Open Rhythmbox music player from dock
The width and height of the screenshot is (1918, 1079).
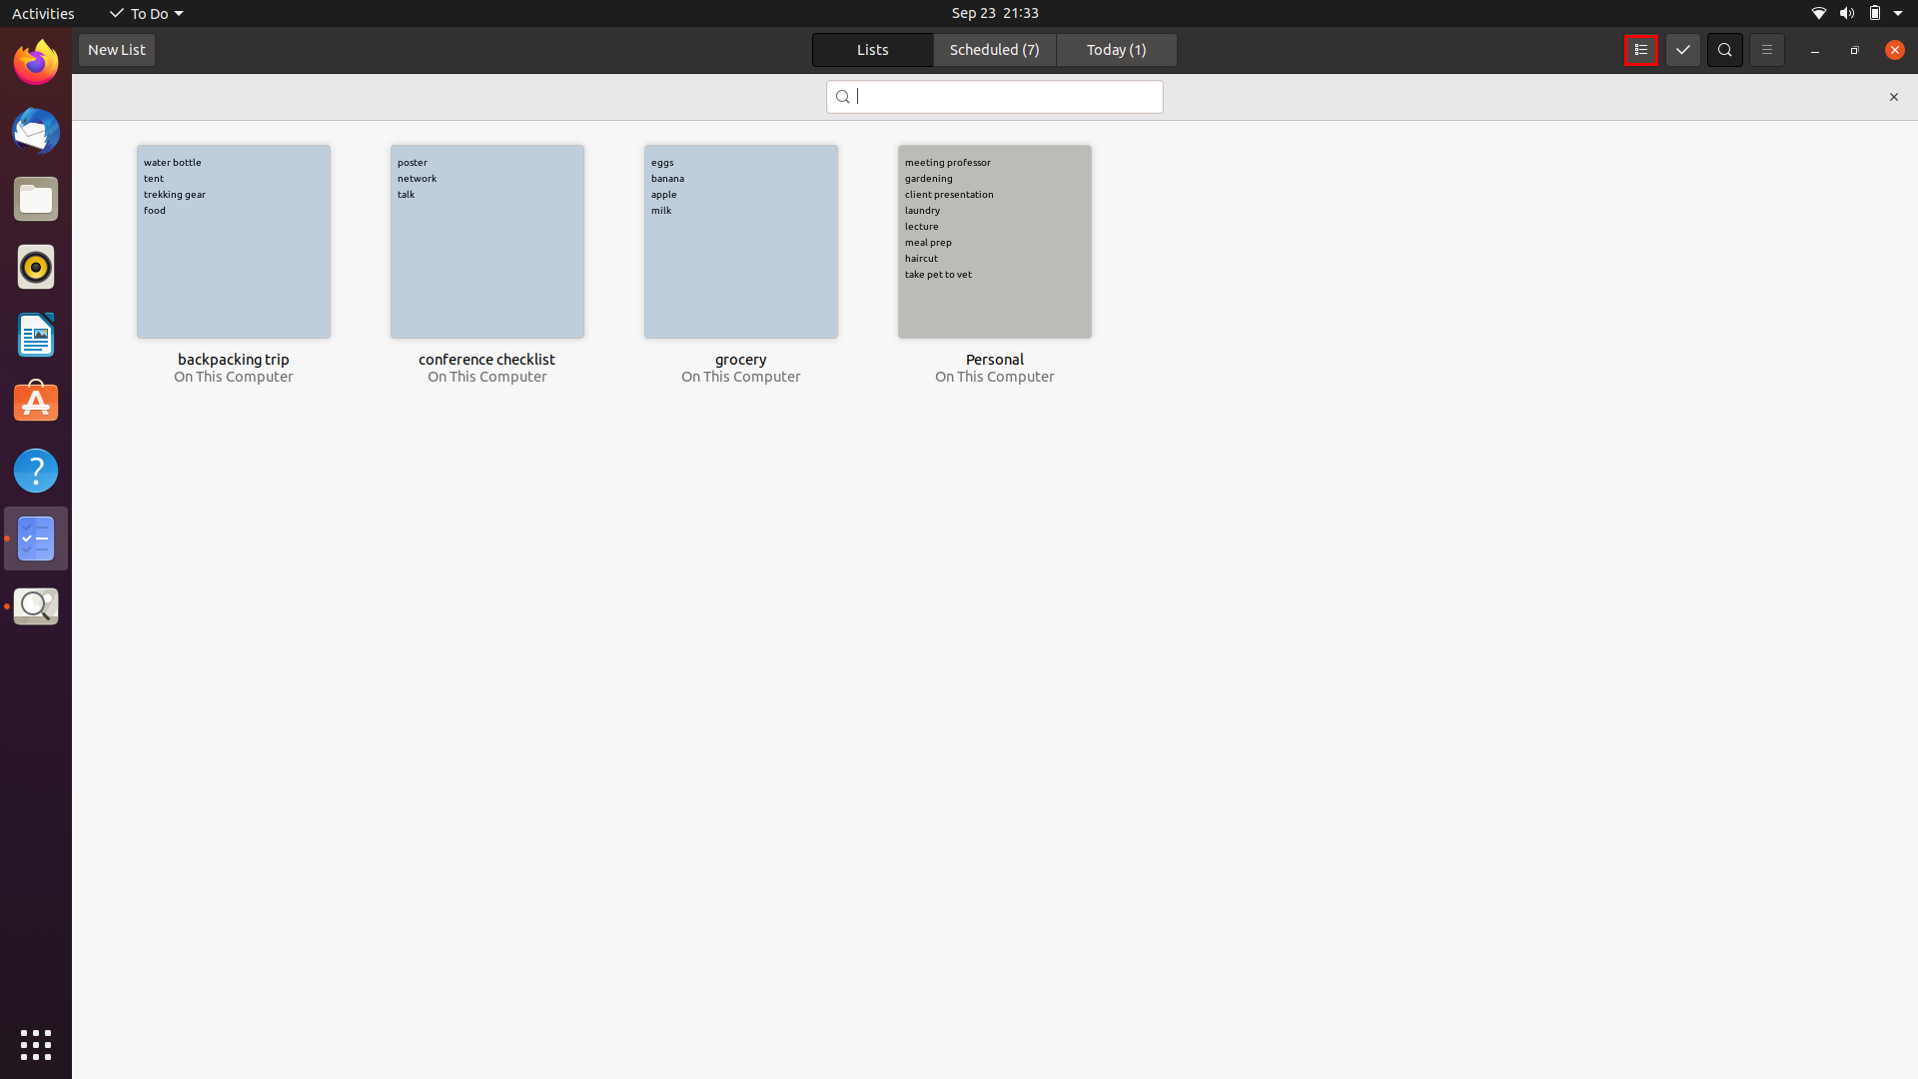pyautogui.click(x=36, y=267)
